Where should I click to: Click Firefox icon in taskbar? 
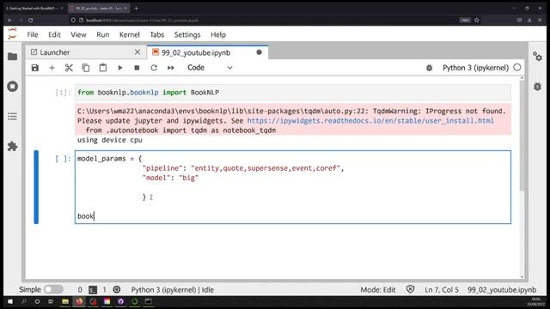(x=79, y=301)
